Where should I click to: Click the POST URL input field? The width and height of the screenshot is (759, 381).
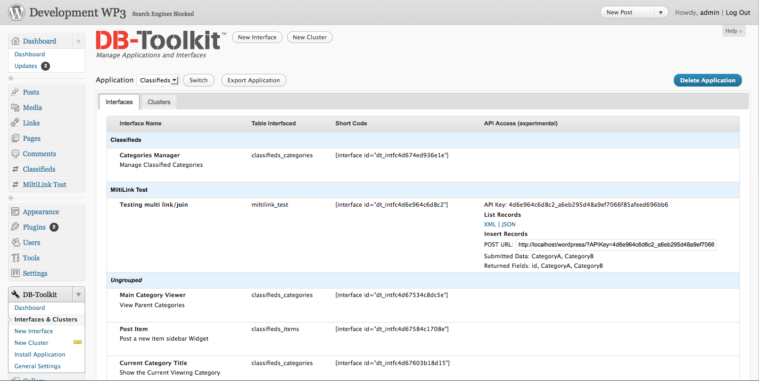(x=616, y=245)
